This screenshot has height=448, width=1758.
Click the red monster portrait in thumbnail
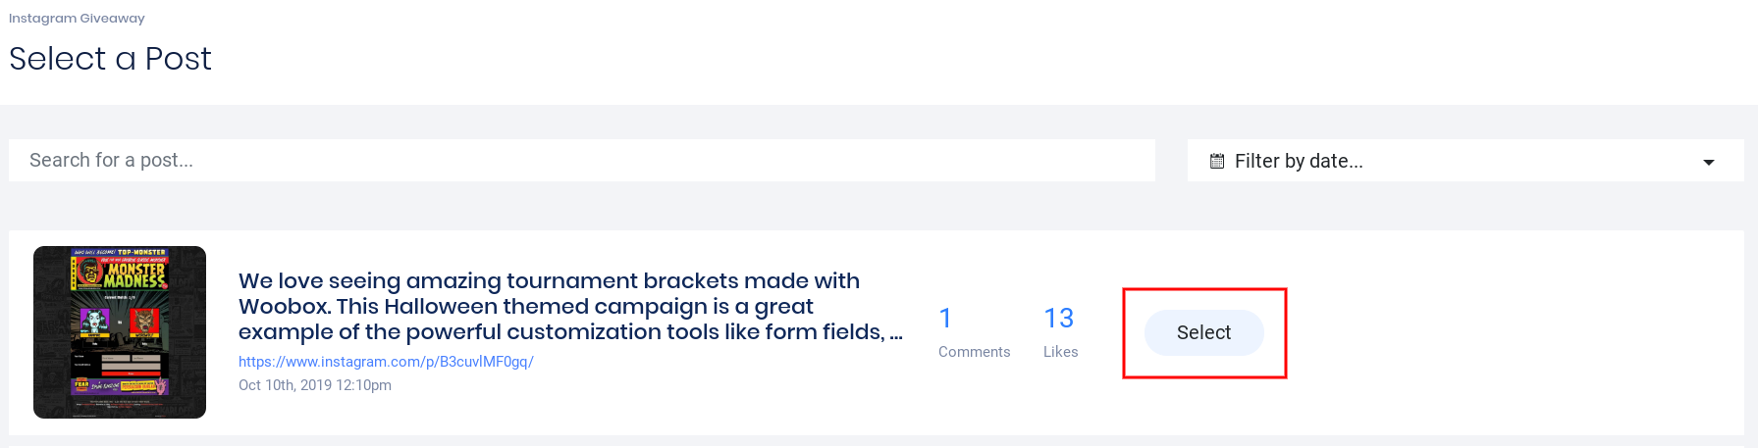pyautogui.click(x=143, y=321)
